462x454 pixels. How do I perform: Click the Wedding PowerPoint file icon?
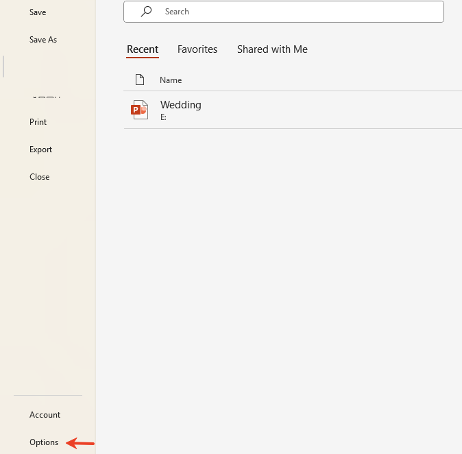pos(139,110)
